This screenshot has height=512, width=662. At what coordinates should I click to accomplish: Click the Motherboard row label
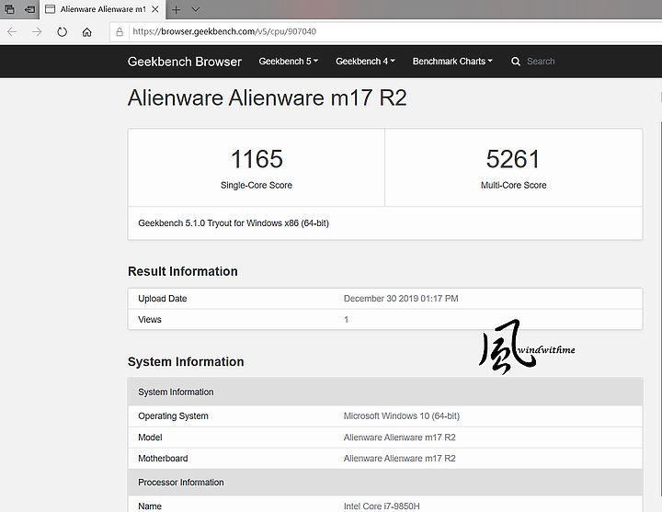tap(163, 459)
